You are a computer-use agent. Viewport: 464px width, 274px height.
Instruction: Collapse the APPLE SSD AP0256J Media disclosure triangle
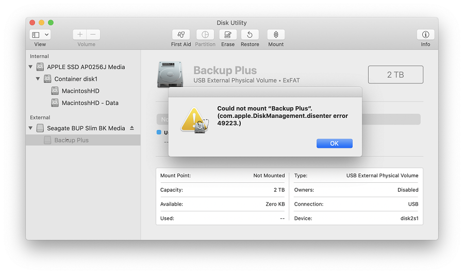[30, 67]
